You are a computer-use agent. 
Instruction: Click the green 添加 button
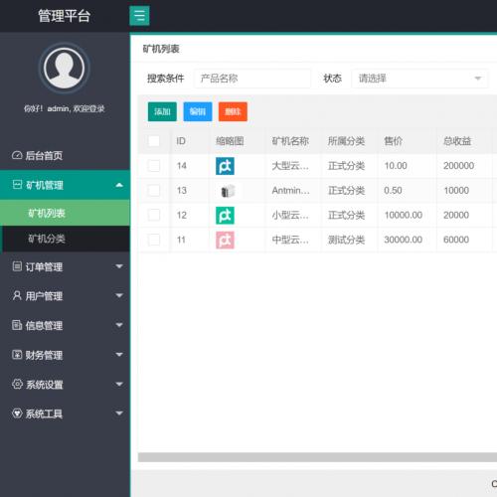click(162, 111)
